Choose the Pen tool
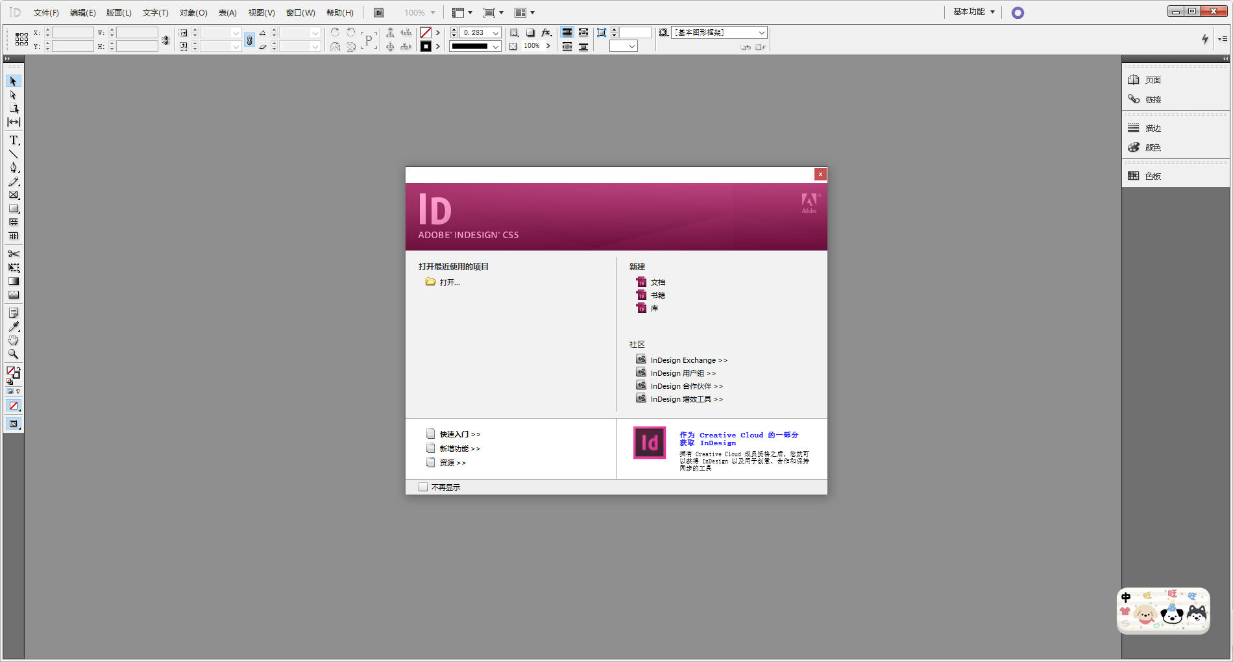1233x662 pixels. [x=13, y=167]
